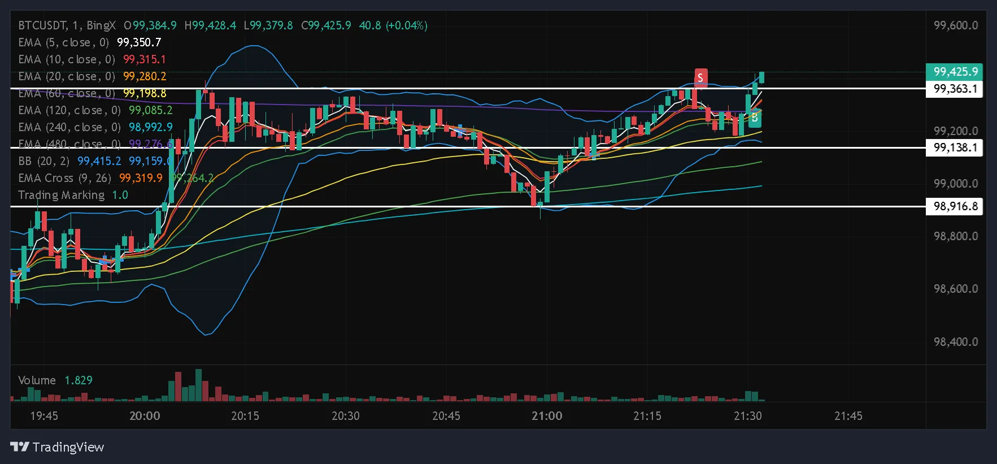Click the EMA 20 value 99,280.2
997x464 pixels.
(x=145, y=76)
